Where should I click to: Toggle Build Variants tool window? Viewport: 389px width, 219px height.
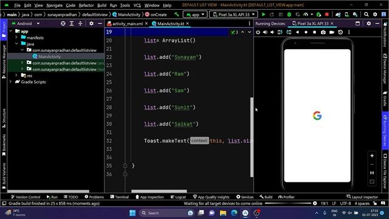[x=4, y=176]
